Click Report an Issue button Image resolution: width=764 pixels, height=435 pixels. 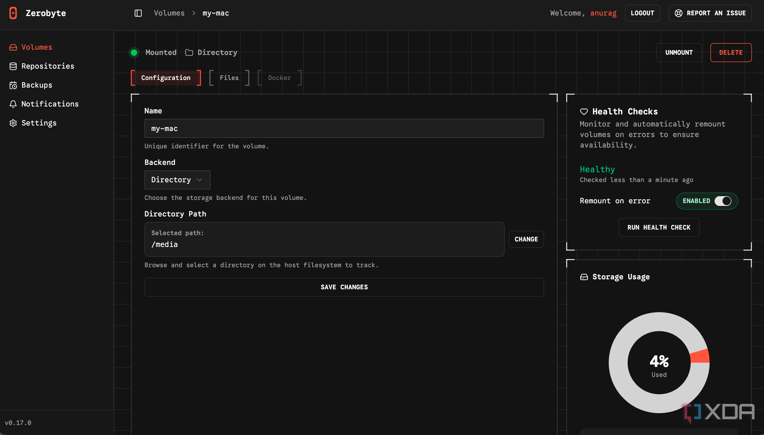710,13
